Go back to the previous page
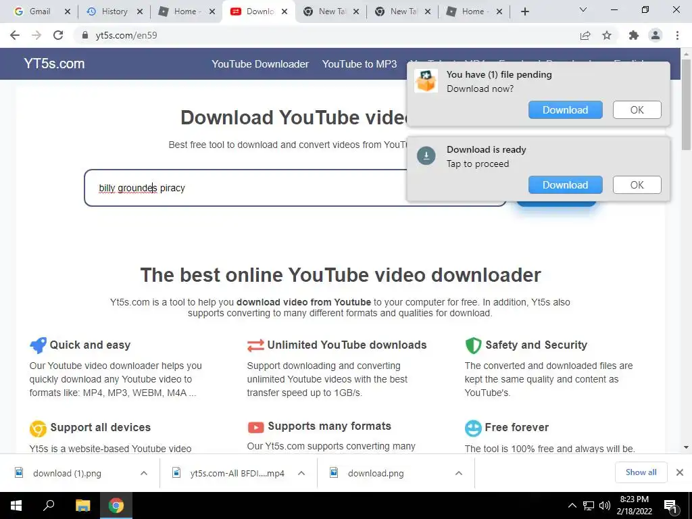Viewport: 692px width, 519px height. point(15,35)
